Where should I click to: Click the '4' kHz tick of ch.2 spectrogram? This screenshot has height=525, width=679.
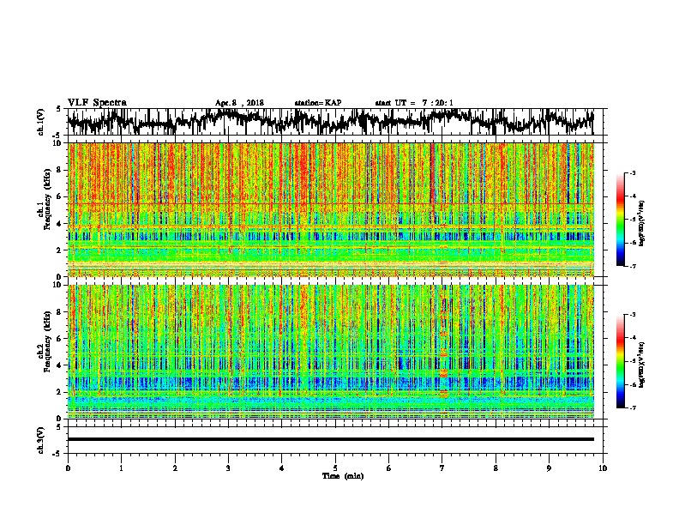(60, 365)
